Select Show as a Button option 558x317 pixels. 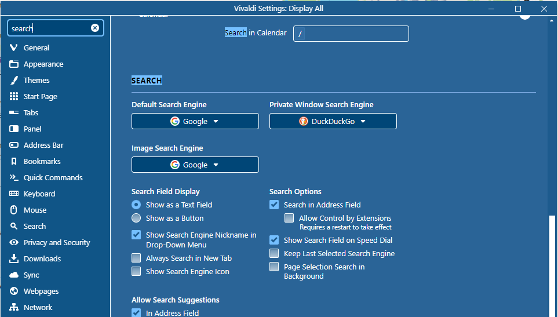coord(136,218)
